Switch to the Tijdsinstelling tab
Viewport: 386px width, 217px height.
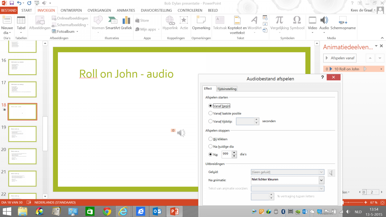(227, 89)
